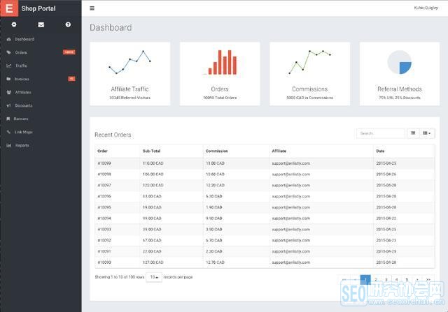Select order #10096
This screenshot has width=448, height=312.
tap(104, 196)
